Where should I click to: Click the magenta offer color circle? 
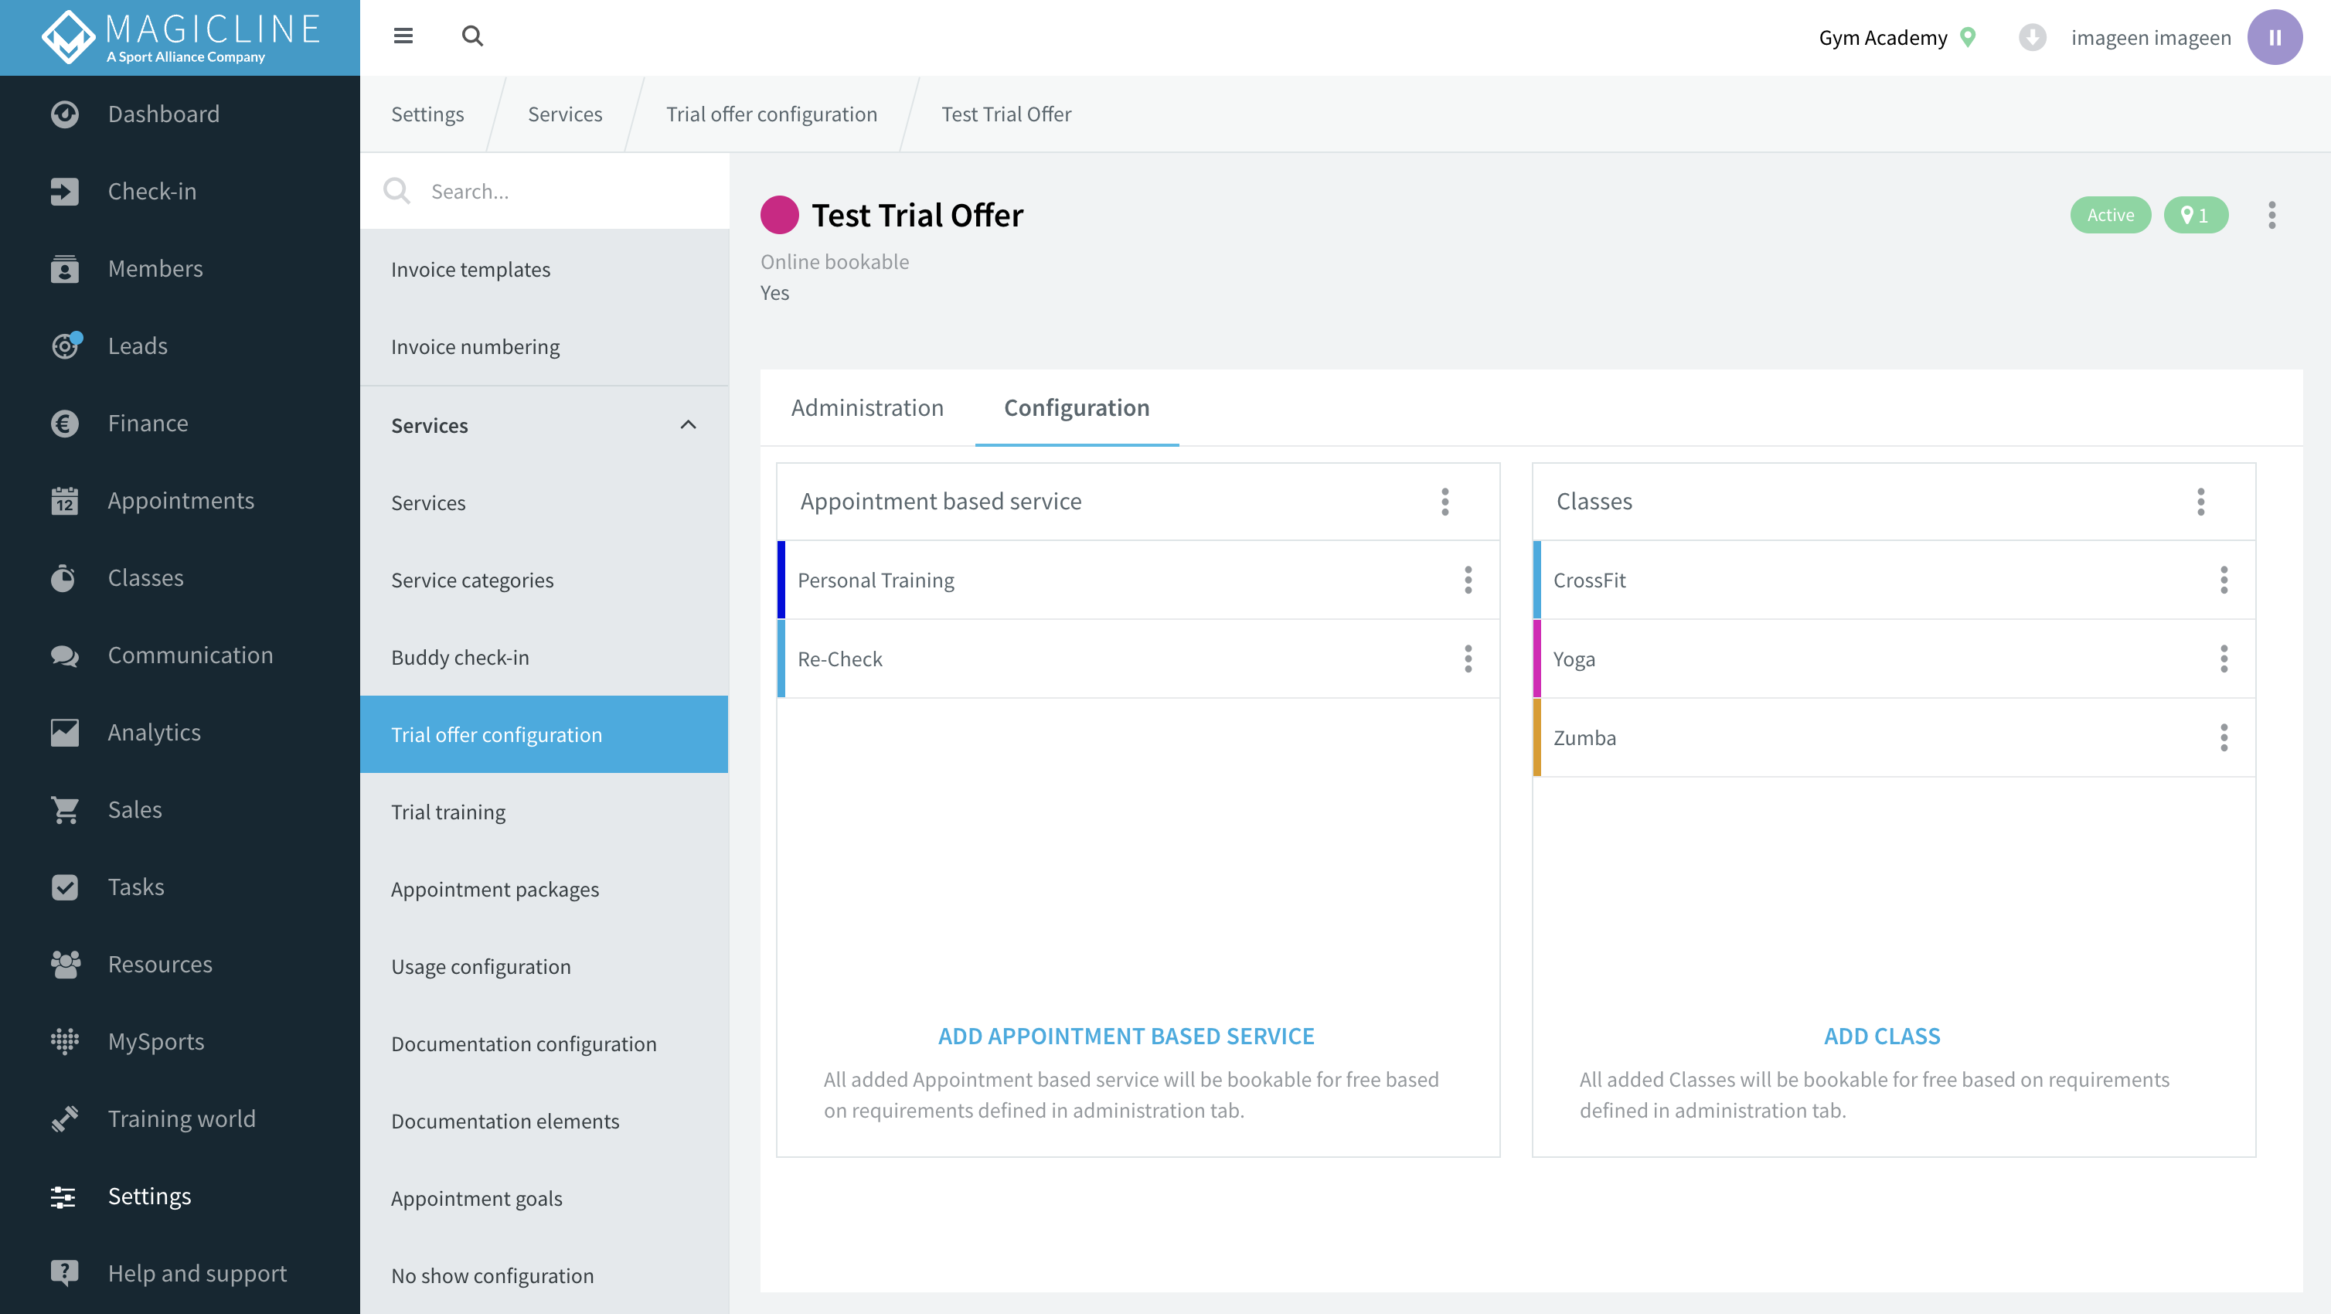[779, 216]
